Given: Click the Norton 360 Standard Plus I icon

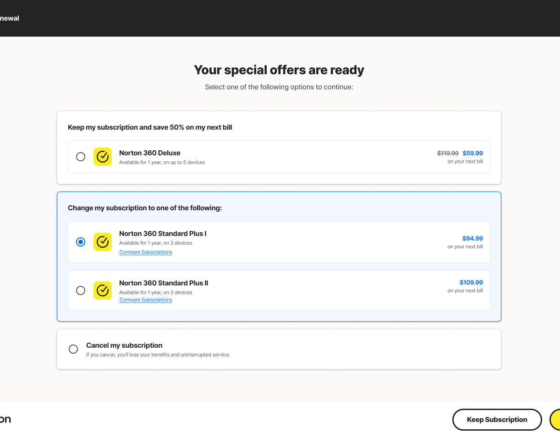Looking at the screenshot, I should (x=103, y=242).
